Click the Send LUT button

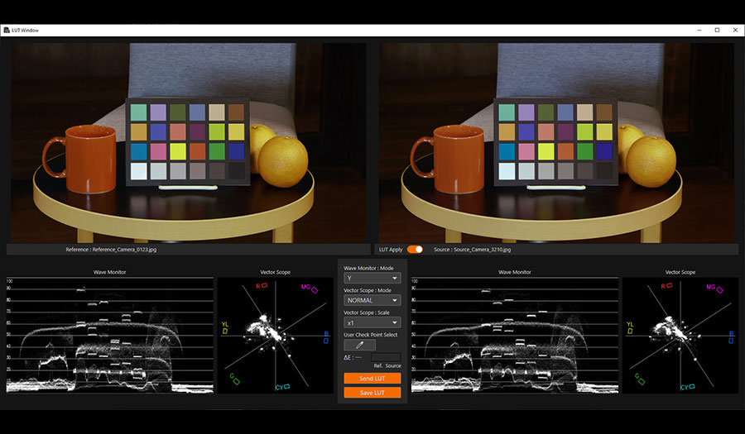click(372, 378)
